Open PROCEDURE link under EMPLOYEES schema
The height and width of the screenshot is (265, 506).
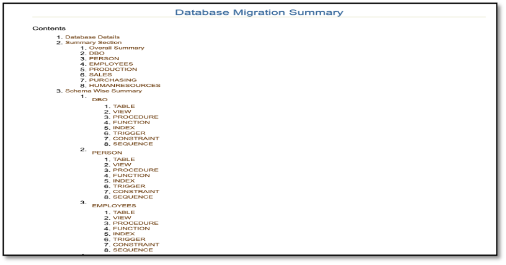(x=136, y=223)
